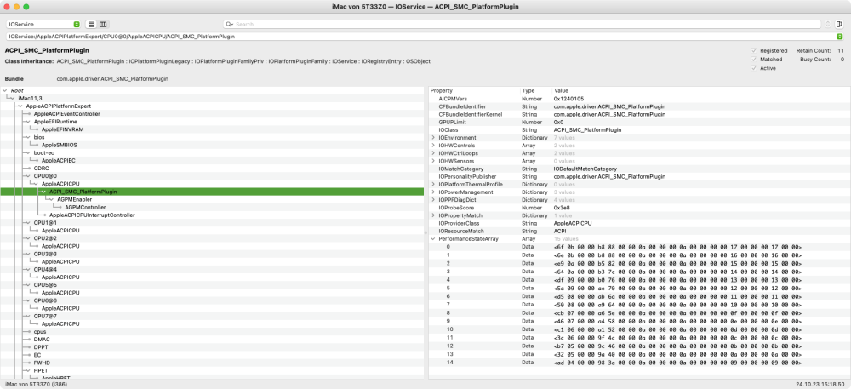851x389 pixels.
Task: Select the DPPT tree item
Action: tap(41, 347)
